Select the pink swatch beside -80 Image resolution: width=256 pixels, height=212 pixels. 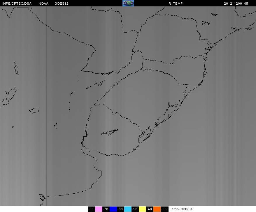tap(99, 209)
